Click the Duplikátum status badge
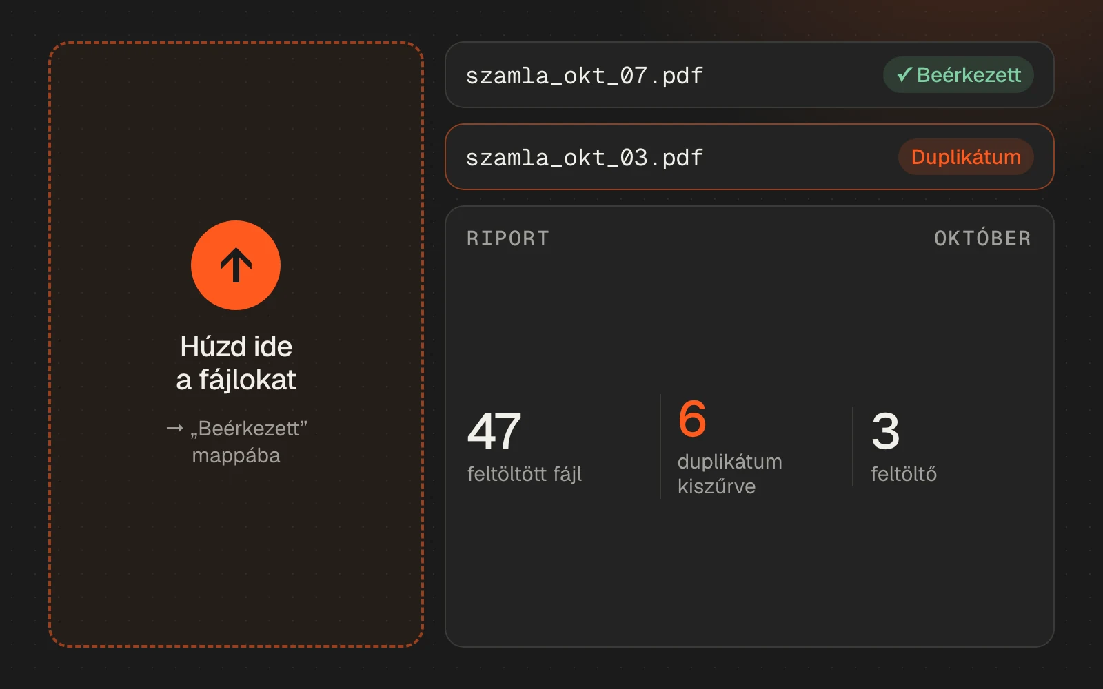The width and height of the screenshot is (1103, 689). tap(966, 157)
